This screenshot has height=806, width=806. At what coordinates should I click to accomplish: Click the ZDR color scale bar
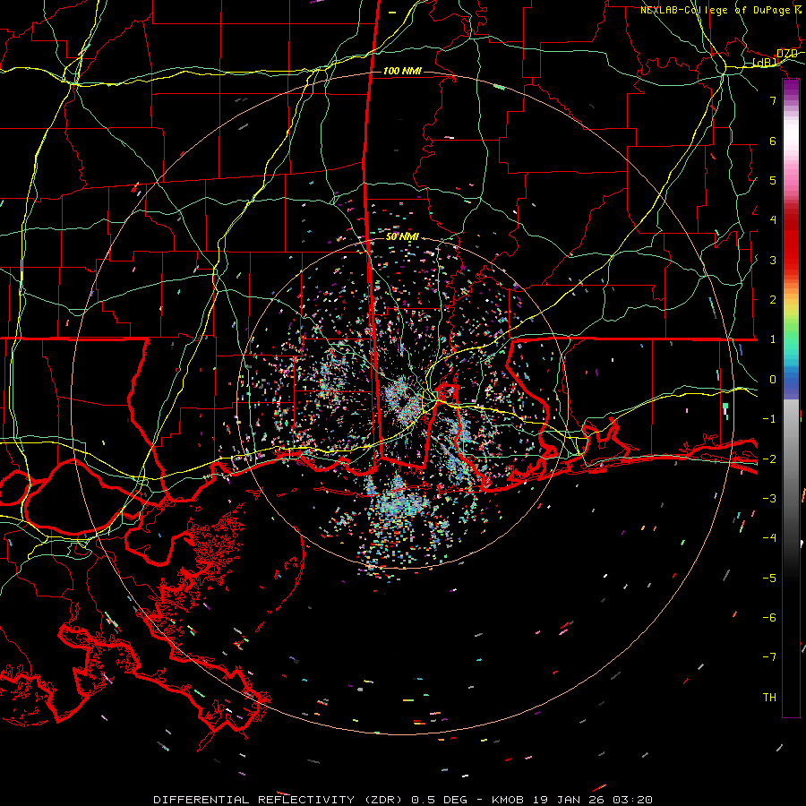[791, 398]
